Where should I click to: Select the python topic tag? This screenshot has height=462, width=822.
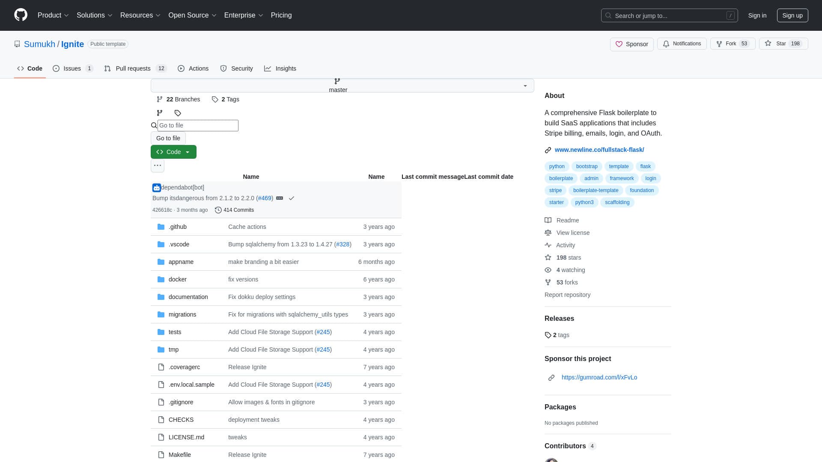pyautogui.click(x=557, y=166)
